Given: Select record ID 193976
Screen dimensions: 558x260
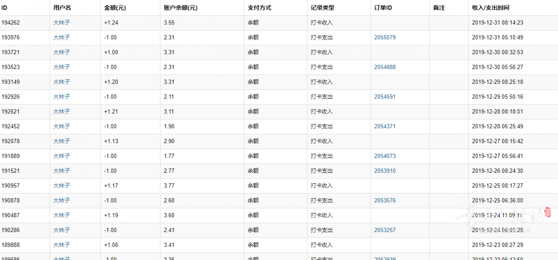Looking at the screenshot, I should coord(10,38).
